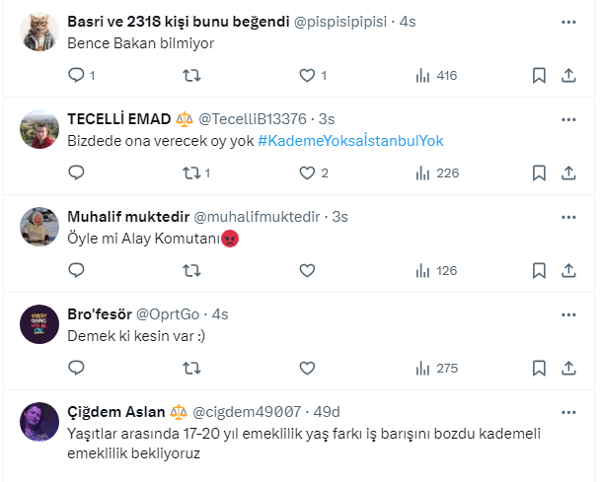The width and height of the screenshot is (601, 482).
Task: Open the #KademeYoksaİstanbulYok hashtag
Action: (x=351, y=141)
